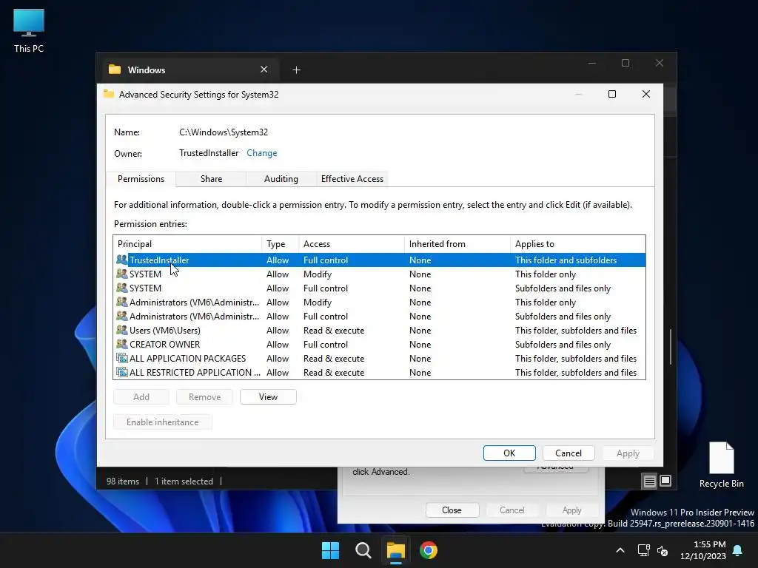Click Change owner link
This screenshot has height=568, width=758.
[x=261, y=153]
